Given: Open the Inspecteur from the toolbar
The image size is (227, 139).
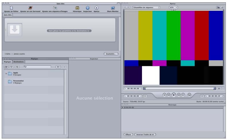Looking at the screenshot, I should 88,7.
